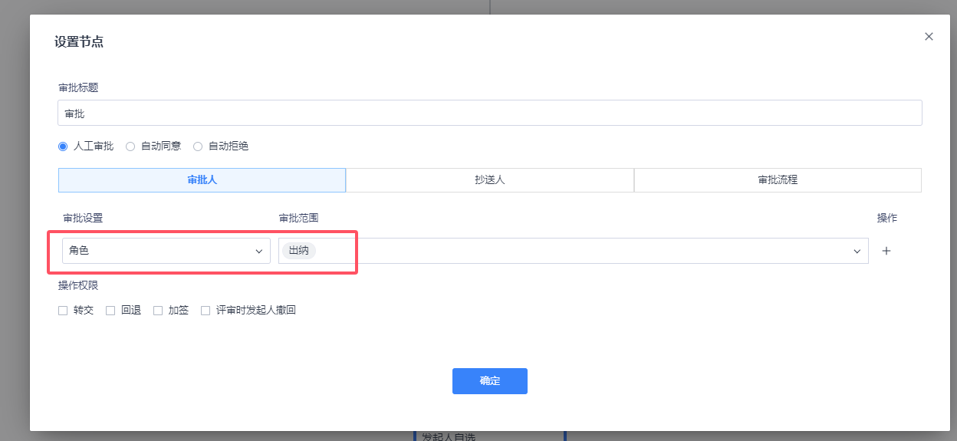The height and width of the screenshot is (441, 957).
Task: Choose the 自动拒绝 radio option
Action: tap(198, 146)
